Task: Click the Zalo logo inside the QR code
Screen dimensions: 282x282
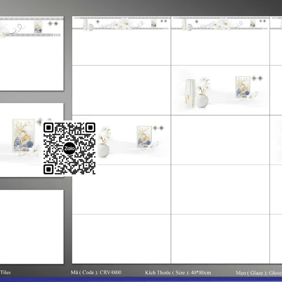Action: (70, 148)
